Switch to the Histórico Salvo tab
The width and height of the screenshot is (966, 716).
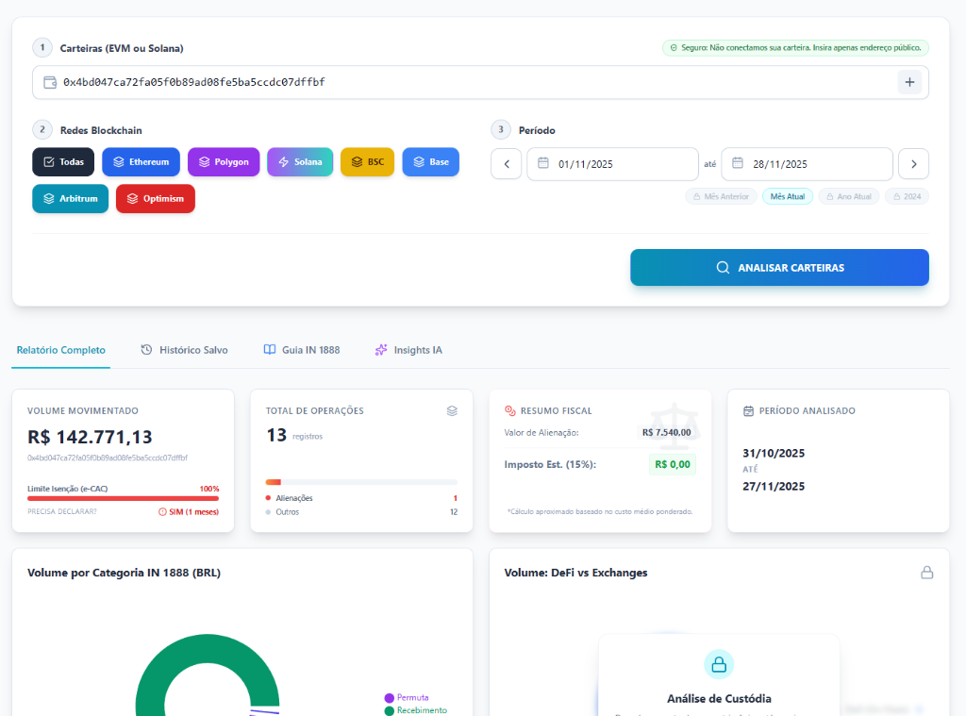coord(186,349)
